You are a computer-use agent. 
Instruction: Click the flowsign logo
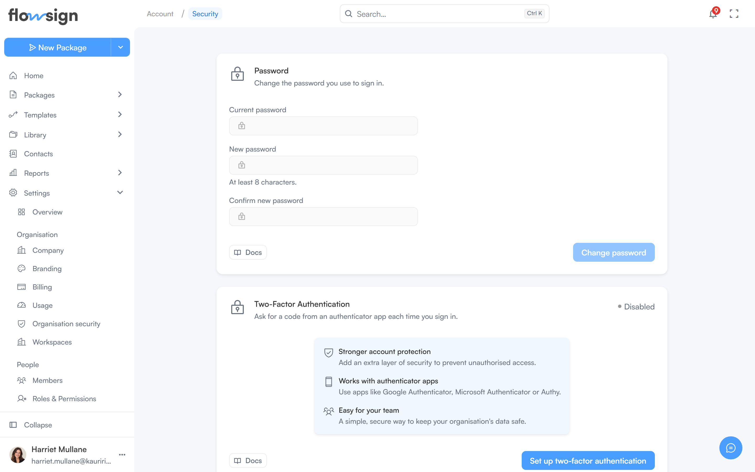tap(43, 16)
